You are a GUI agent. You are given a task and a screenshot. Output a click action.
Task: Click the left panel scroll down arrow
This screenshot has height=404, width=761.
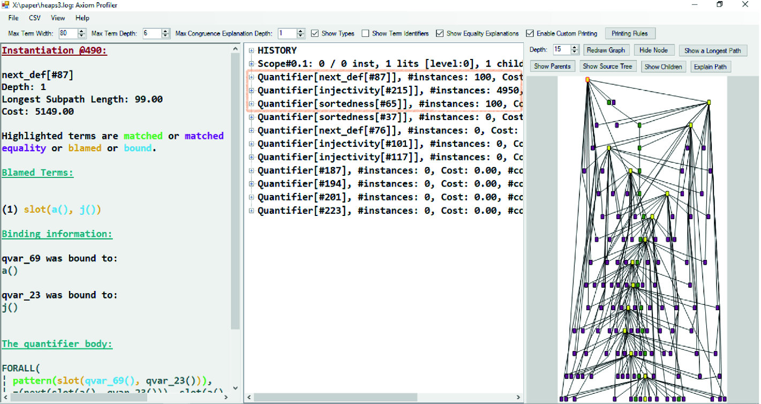(x=235, y=389)
